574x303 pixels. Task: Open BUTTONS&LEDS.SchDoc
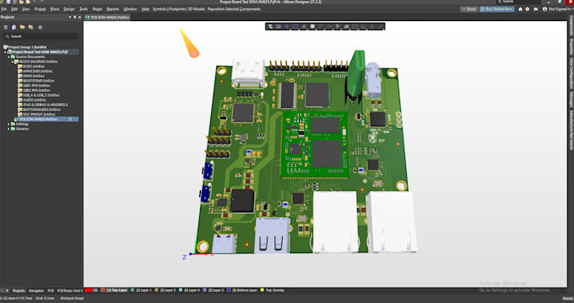[x=41, y=109]
